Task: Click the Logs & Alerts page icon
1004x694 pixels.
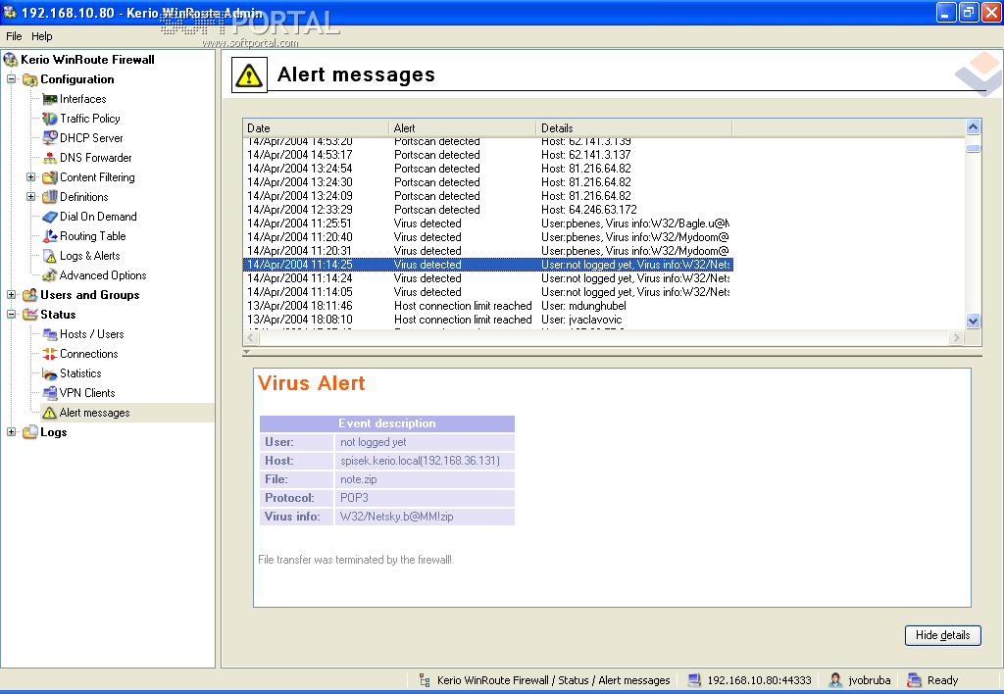Action: tap(49, 256)
